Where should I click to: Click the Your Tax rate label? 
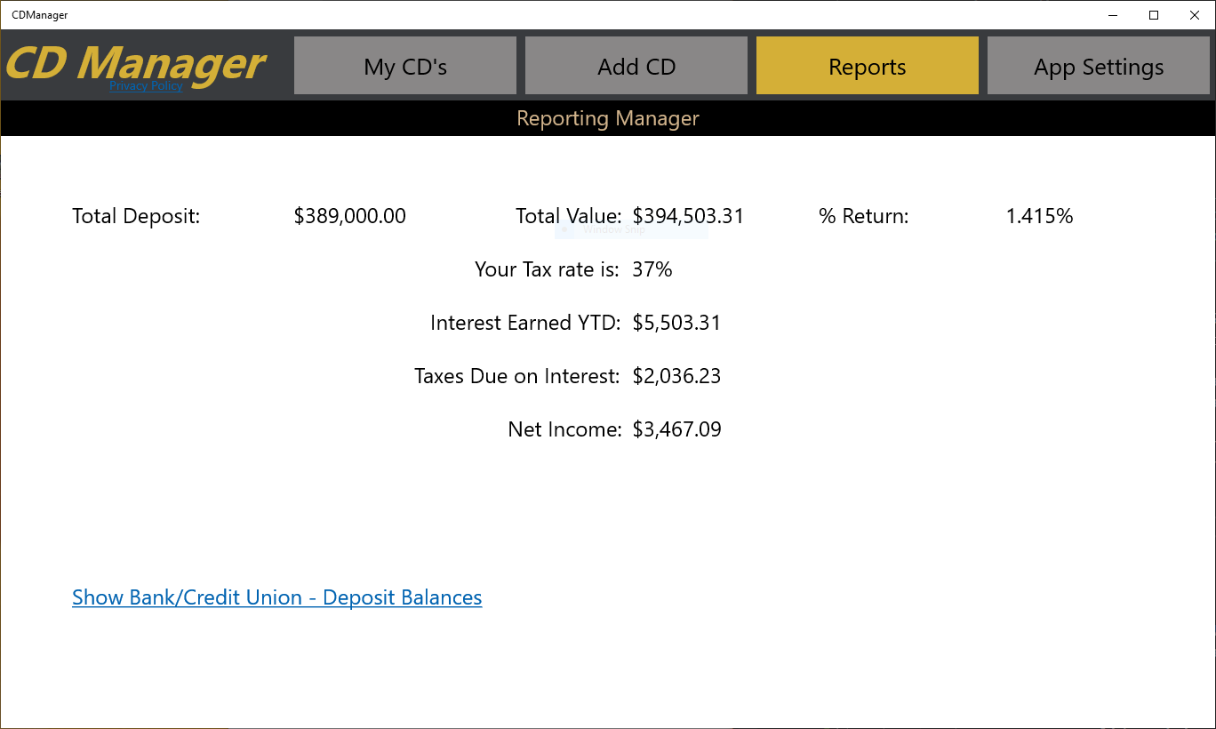(x=548, y=268)
